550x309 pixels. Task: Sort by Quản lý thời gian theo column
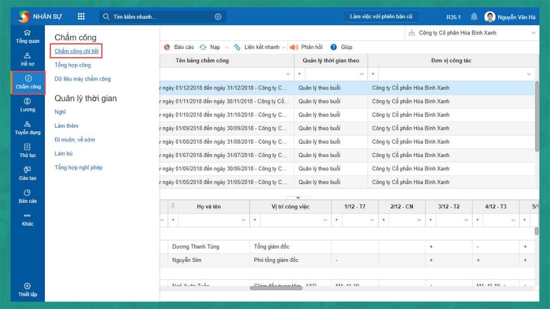click(331, 60)
